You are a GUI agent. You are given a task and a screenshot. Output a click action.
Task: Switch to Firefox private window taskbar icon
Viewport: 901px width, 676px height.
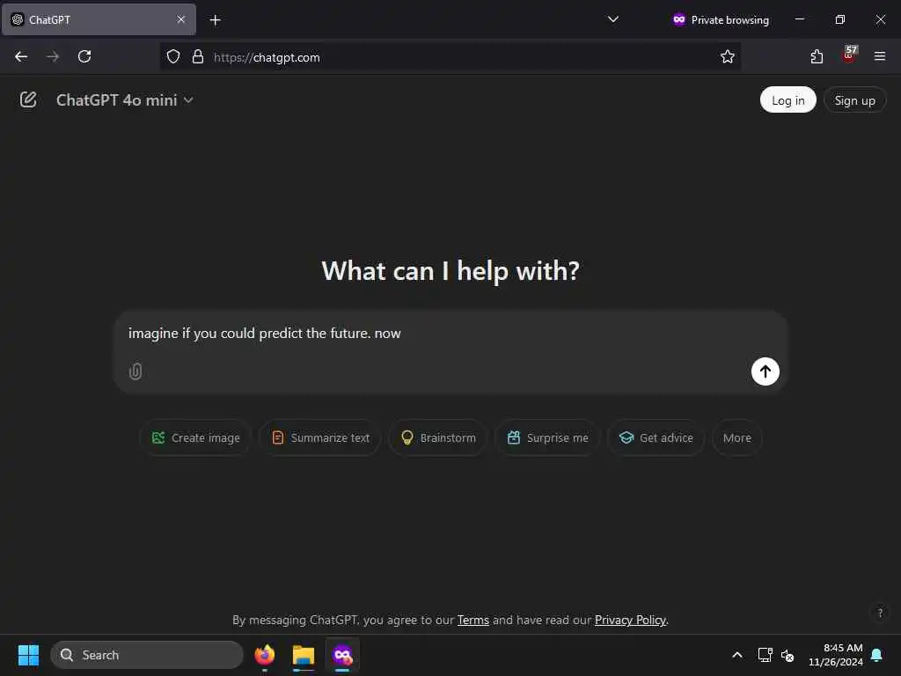[342, 655]
